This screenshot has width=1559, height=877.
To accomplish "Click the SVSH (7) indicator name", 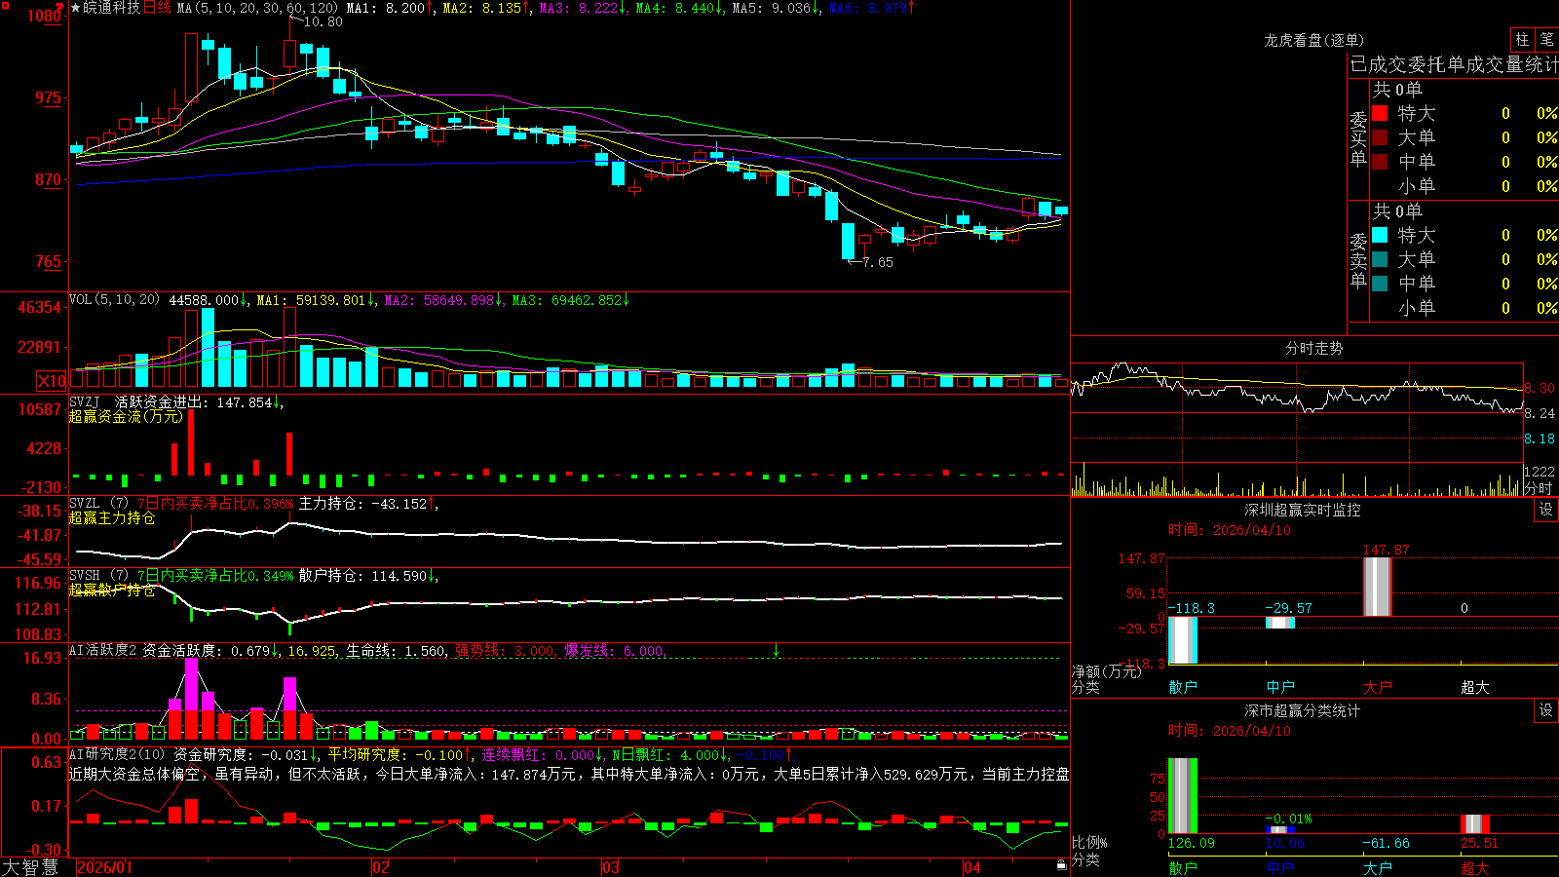I will pos(98,575).
